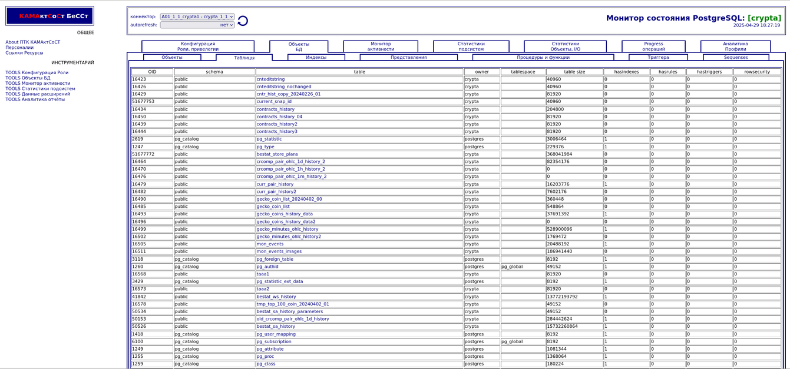This screenshot has width=790, height=369.
Task: Open the contracts_history table link
Action: [275, 109]
